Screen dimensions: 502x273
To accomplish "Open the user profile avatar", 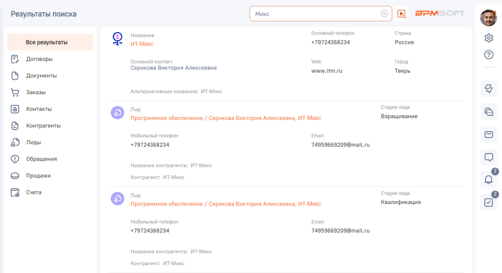I will tap(488, 18).
